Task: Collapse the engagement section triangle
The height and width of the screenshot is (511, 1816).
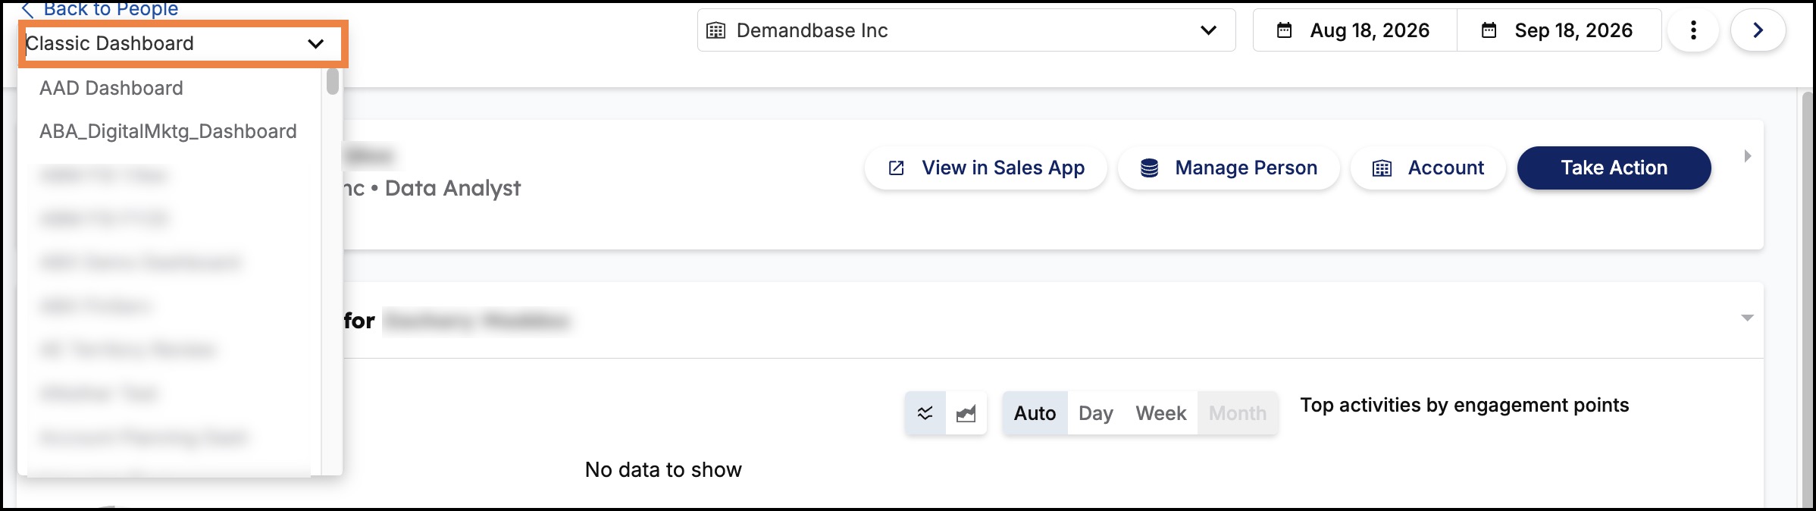Action: point(1748,318)
